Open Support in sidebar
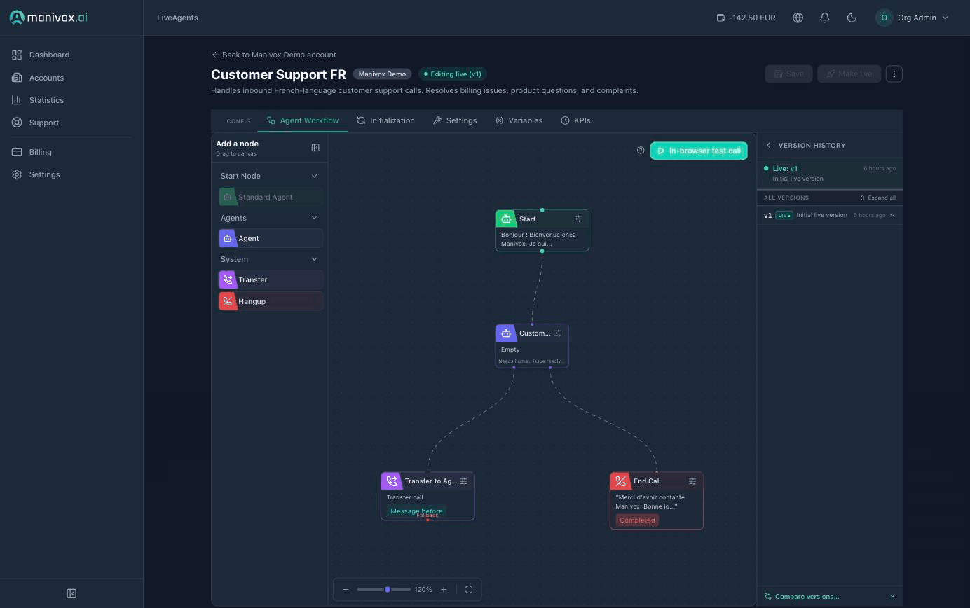Image resolution: width=970 pixels, height=608 pixels. point(71,123)
